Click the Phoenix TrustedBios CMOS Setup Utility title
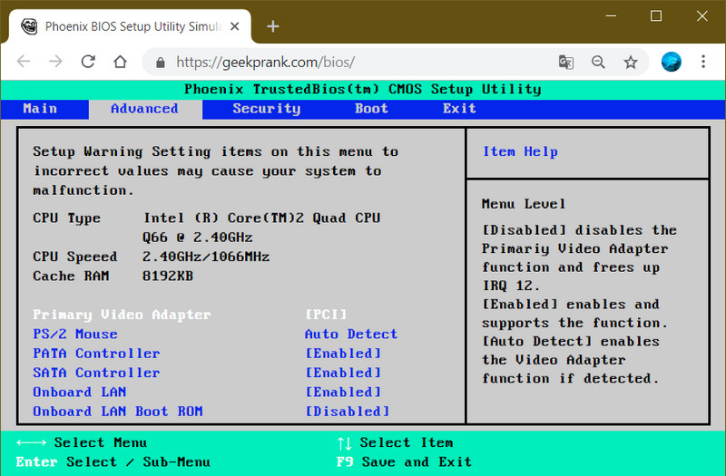Viewport: 726px width, 476px height. tap(362, 89)
